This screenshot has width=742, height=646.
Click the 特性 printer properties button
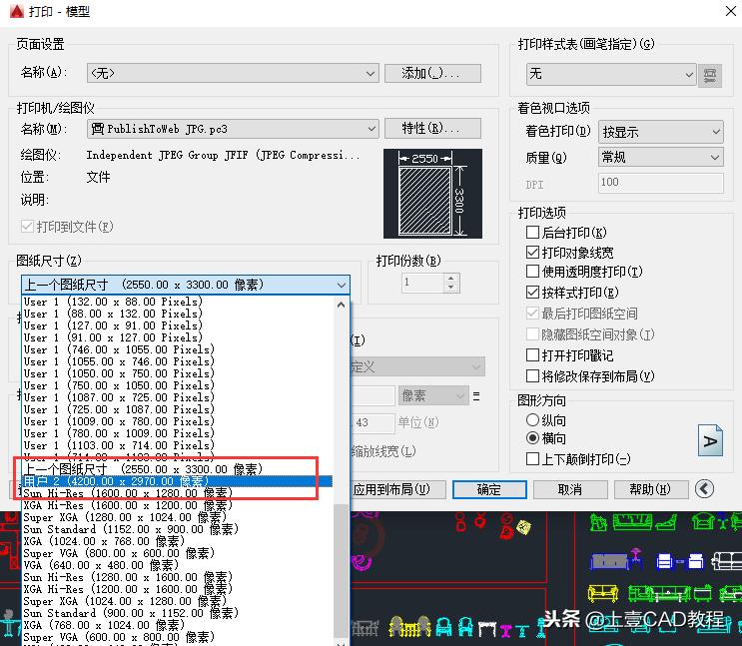(x=432, y=128)
